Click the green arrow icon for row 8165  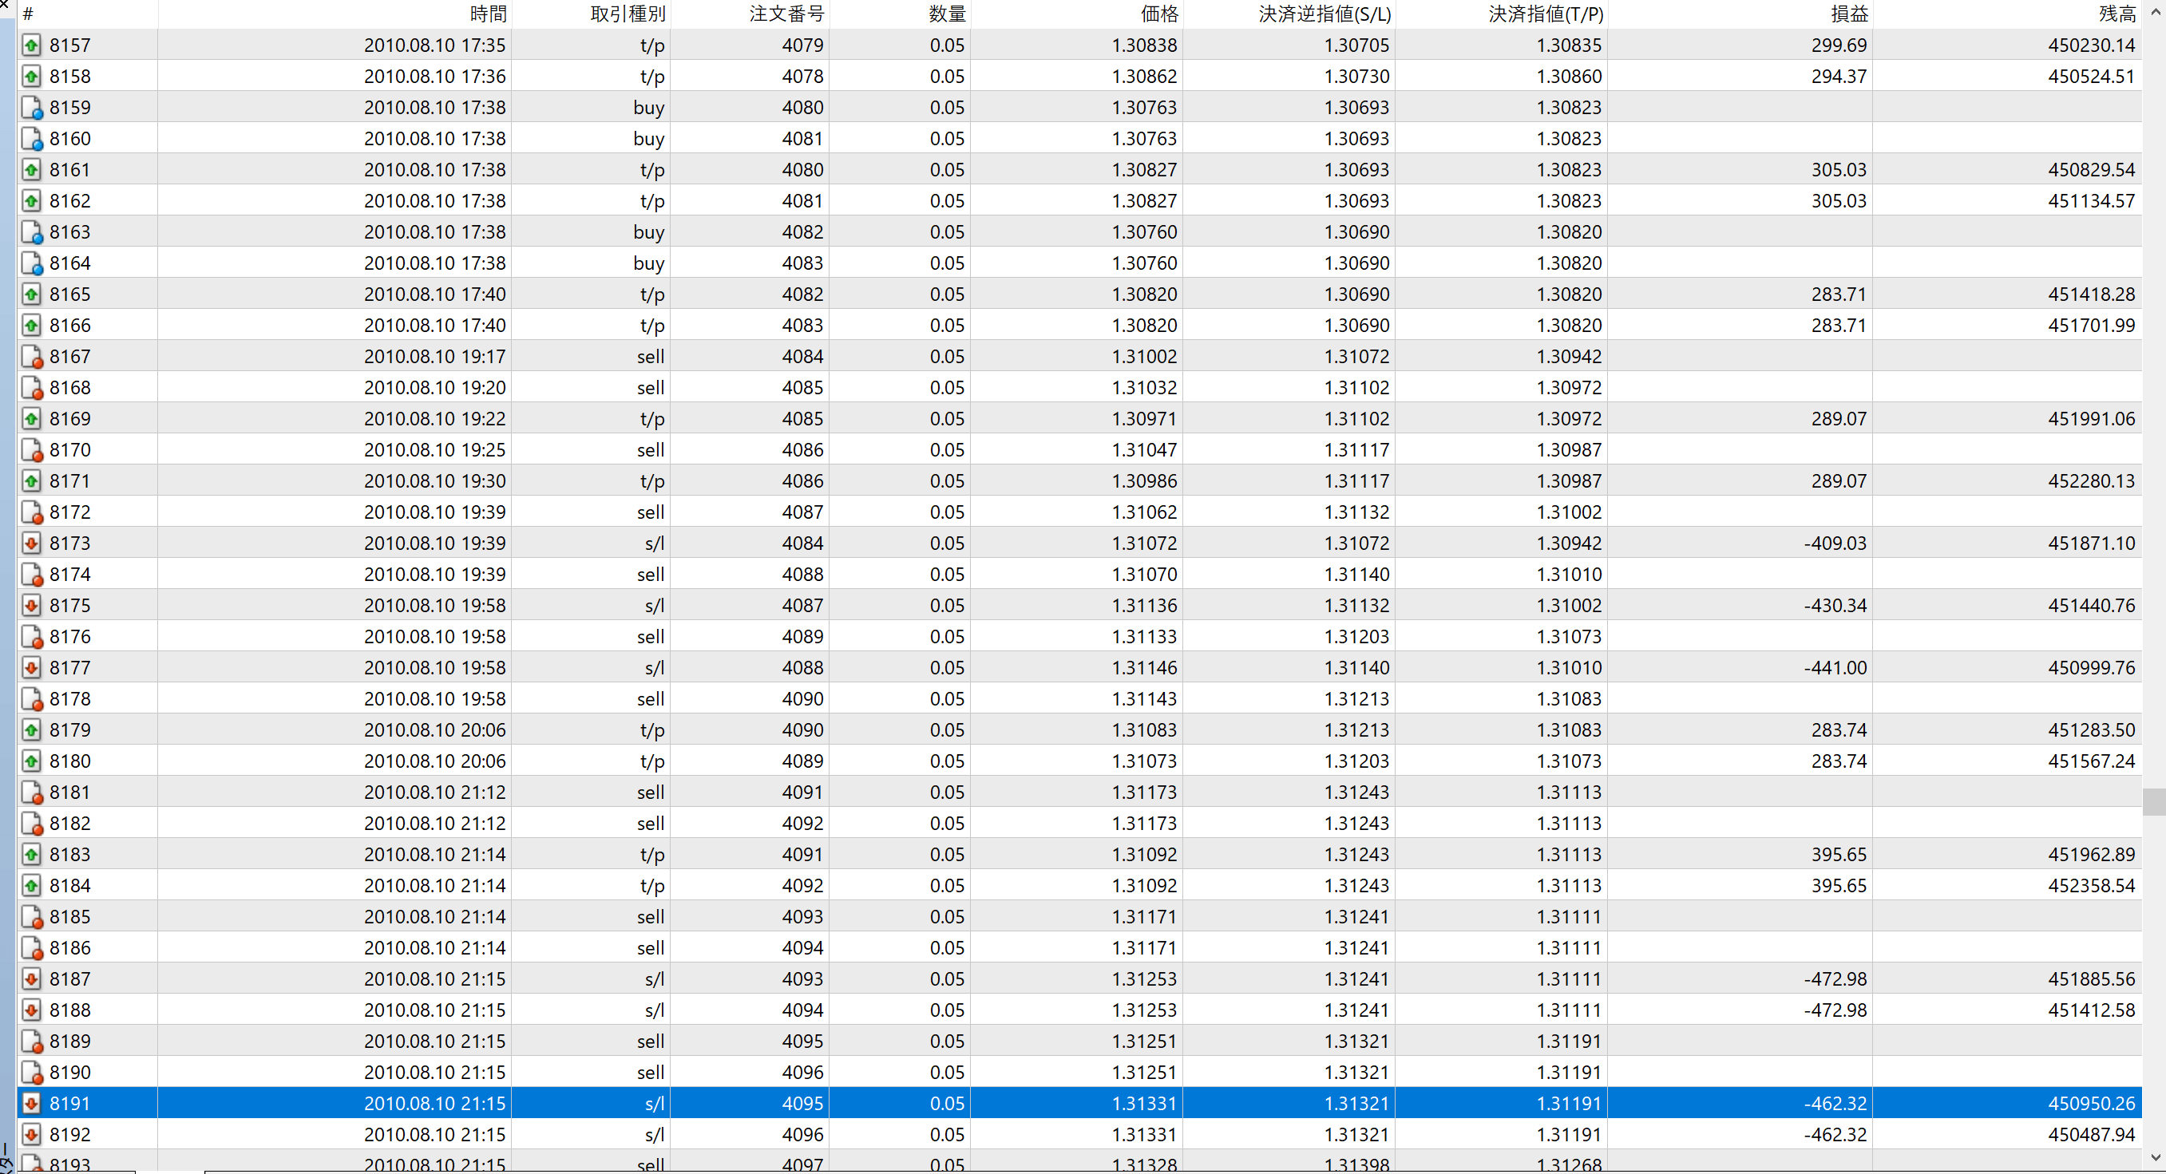click(x=31, y=294)
